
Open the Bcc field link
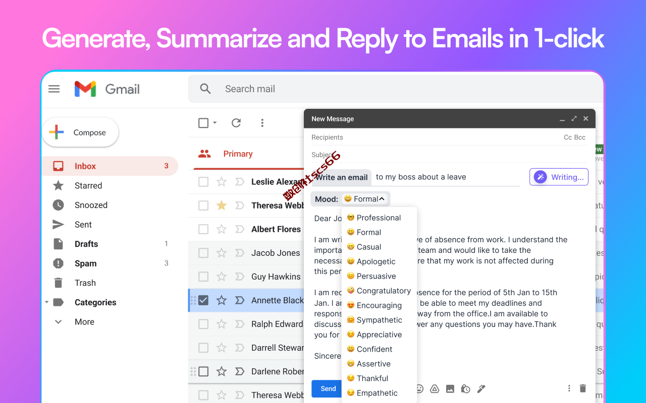click(x=580, y=137)
